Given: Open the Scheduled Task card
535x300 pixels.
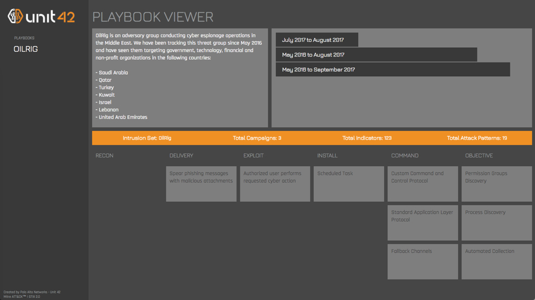Looking at the screenshot, I should (348, 184).
